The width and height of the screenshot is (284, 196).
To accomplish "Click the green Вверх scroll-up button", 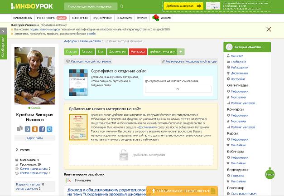I will (x=270, y=174).
